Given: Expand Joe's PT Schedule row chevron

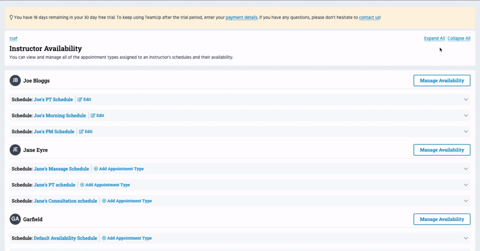Looking at the screenshot, I should point(465,100).
